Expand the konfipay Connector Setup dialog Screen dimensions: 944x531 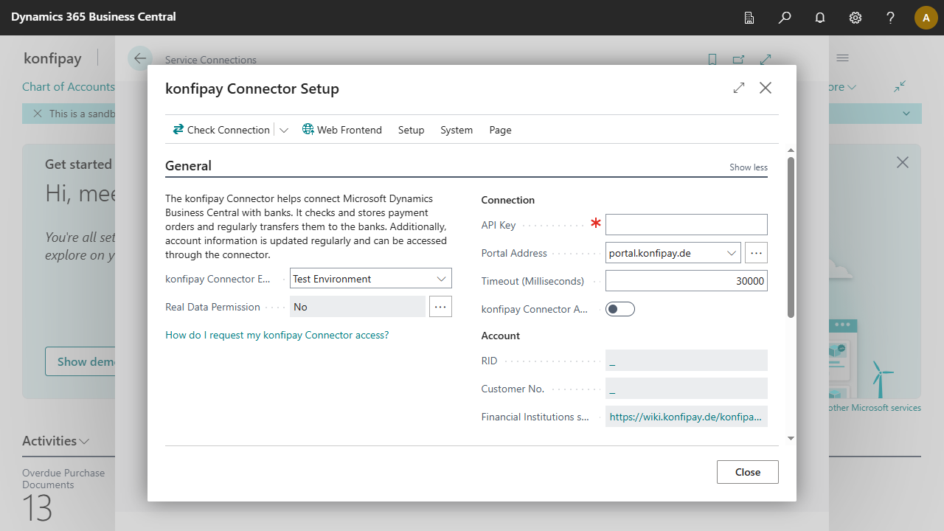pyautogui.click(x=739, y=88)
